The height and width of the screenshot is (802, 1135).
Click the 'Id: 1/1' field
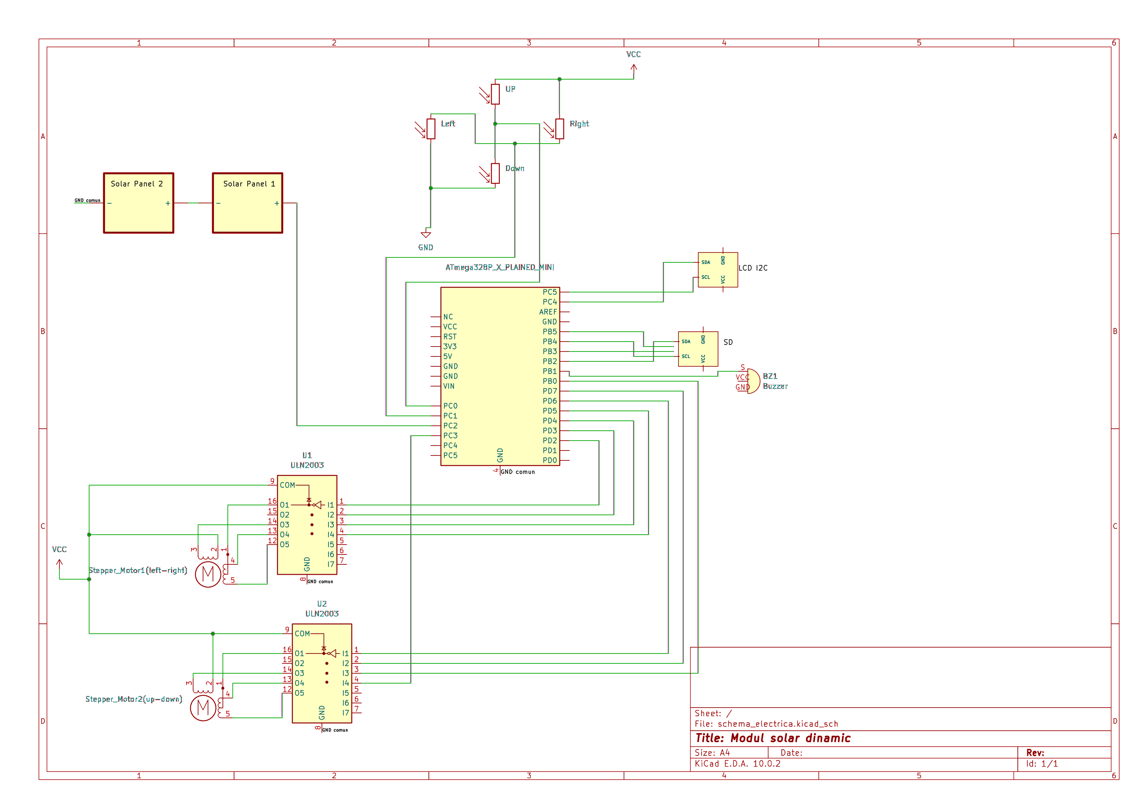(1042, 764)
